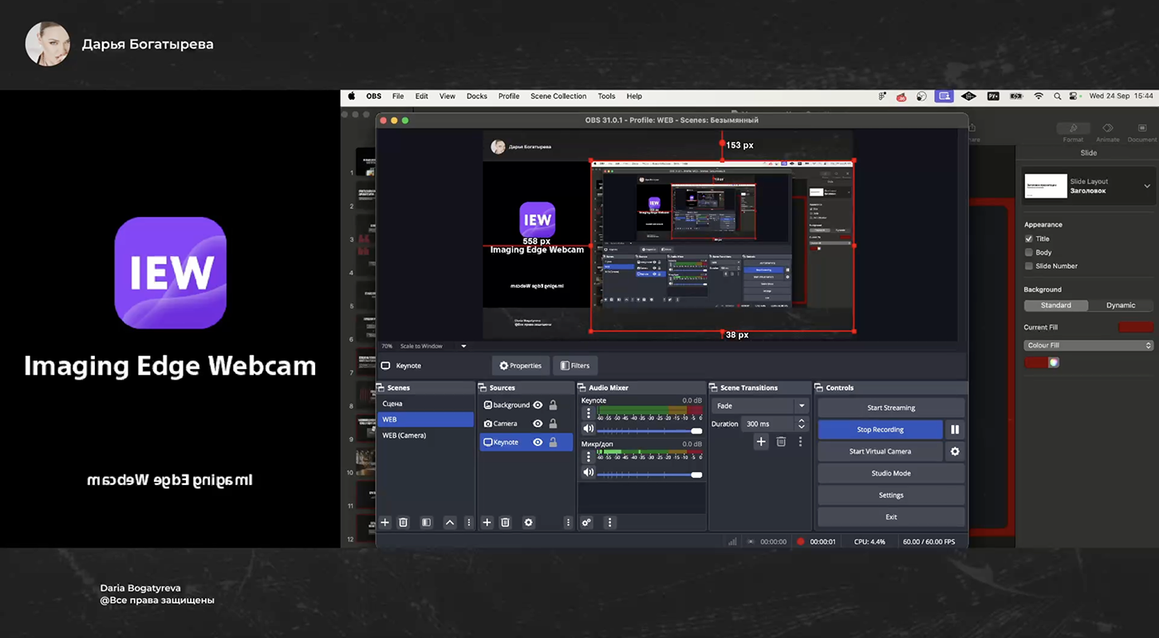Open the Fade transition dropdown

click(759, 406)
